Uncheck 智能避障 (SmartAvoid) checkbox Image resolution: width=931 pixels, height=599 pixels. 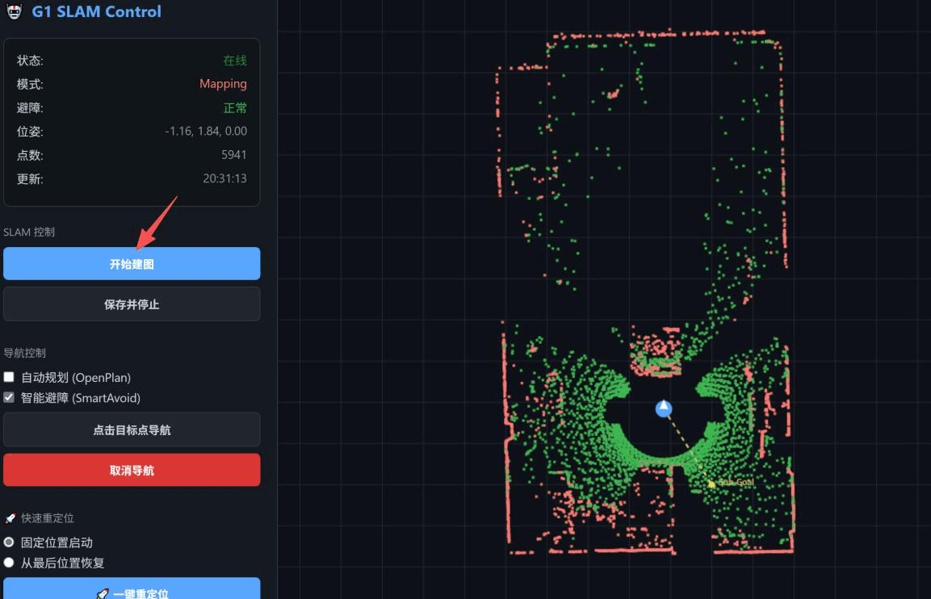pos(9,397)
